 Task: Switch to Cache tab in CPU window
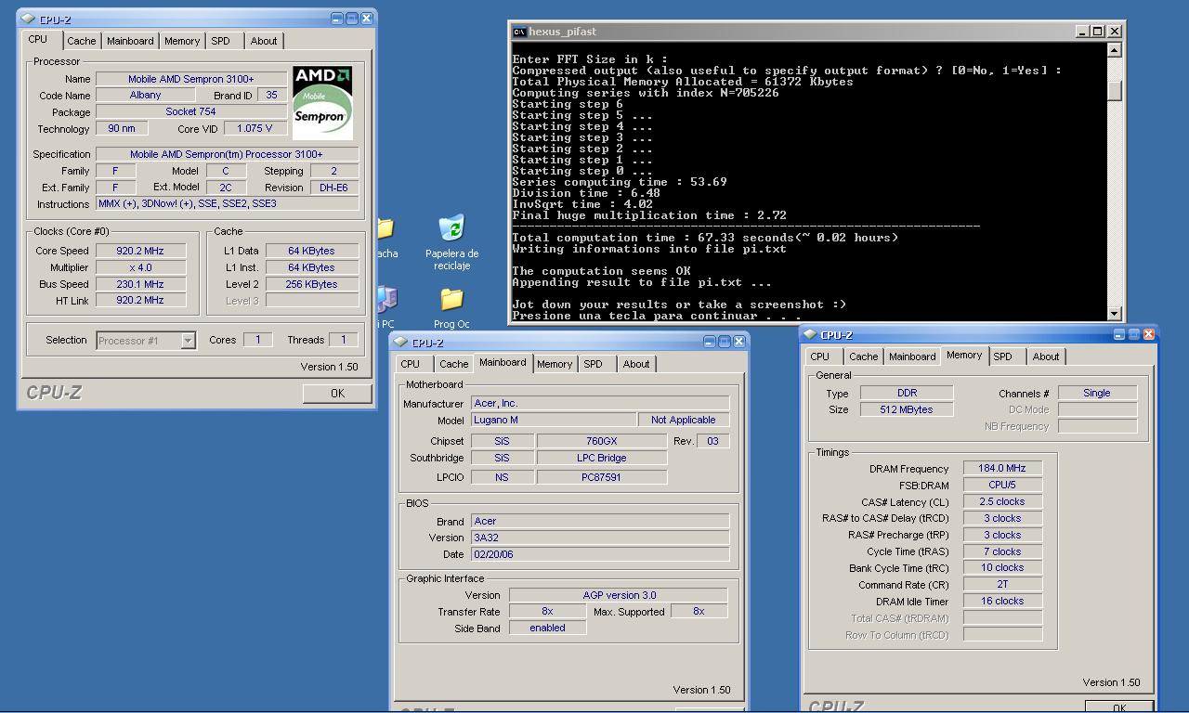81,41
